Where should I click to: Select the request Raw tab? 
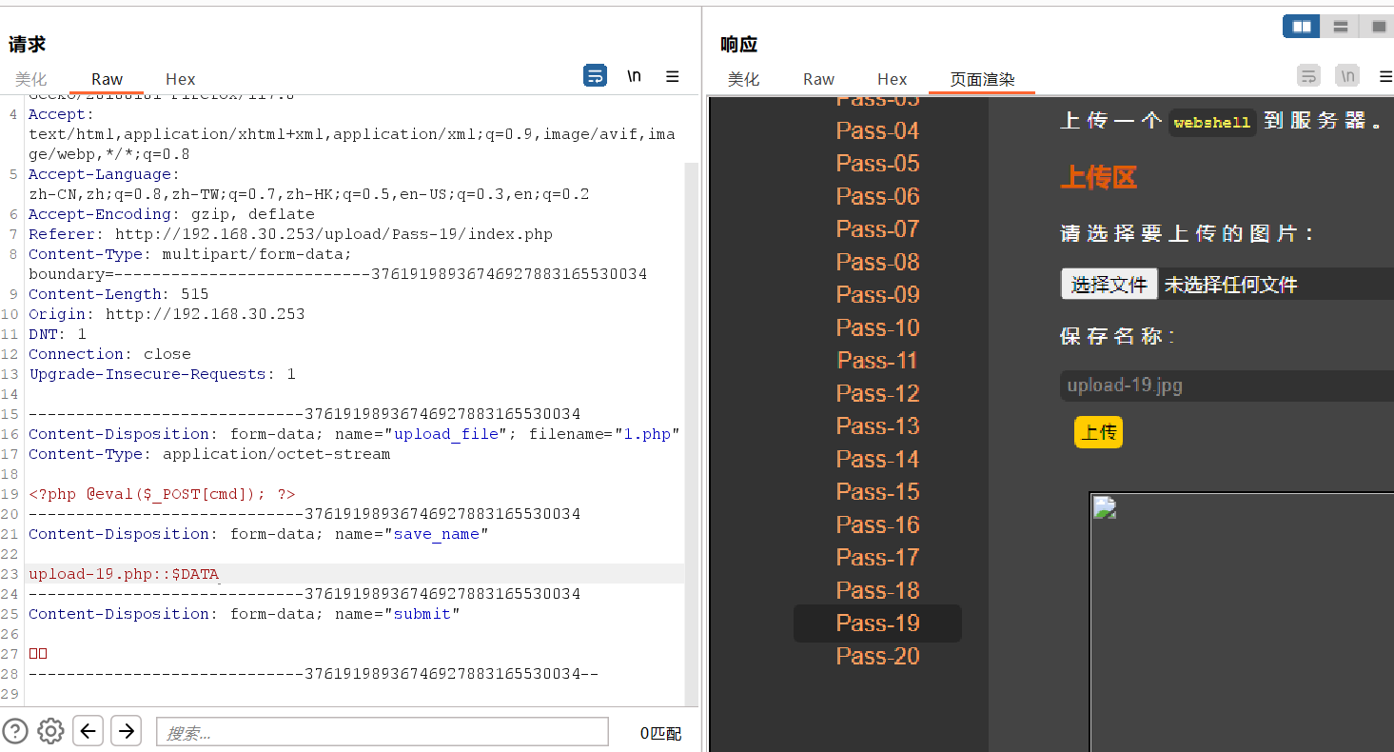[107, 80]
